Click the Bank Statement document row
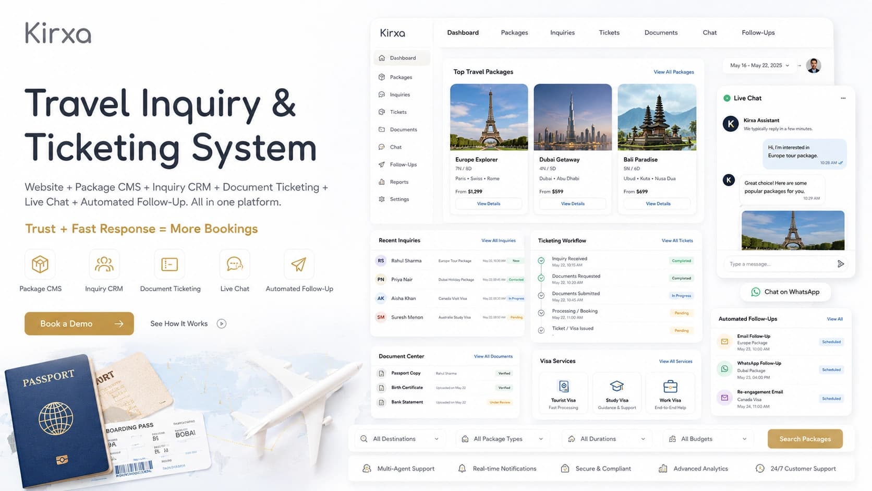Screen dimensions: 872x491 tap(445, 402)
